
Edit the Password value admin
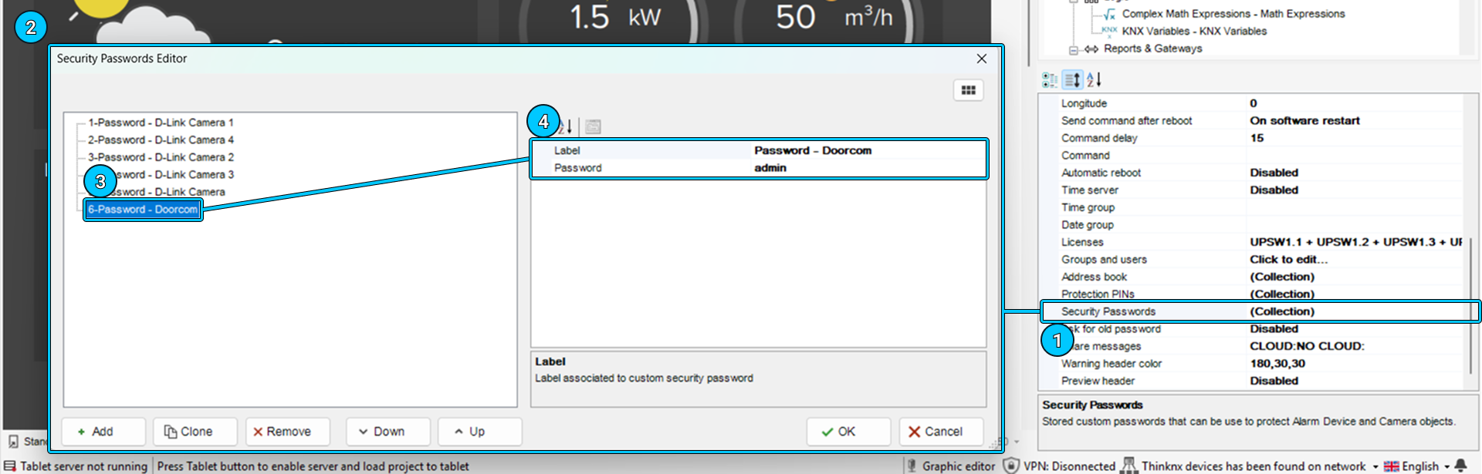pyautogui.click(x=770, y=168)
